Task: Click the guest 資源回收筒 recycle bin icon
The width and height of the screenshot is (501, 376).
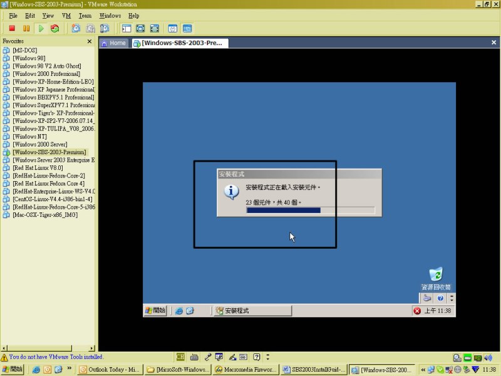Action: pyautogui.click(x=436, y=278)
